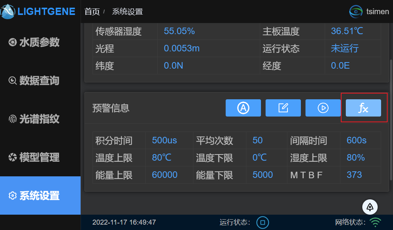Click 系统设置 breadcrumb text
The height and width of the screenshot is (230, 393).
click(127, 11)
